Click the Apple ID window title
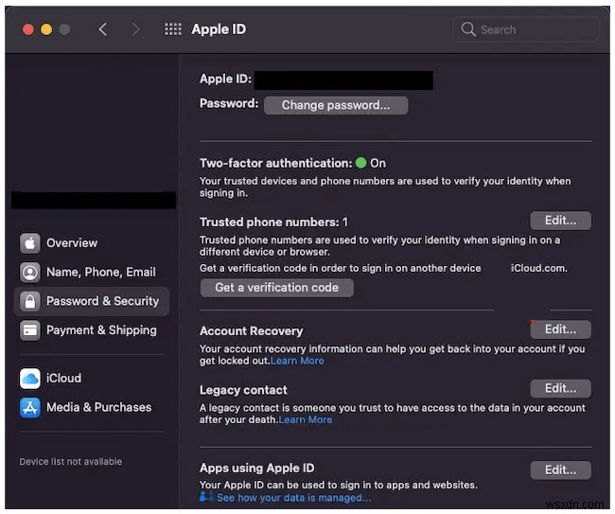Viewport: 615px width, 514px height. pyautogui.click(x=219, y=29)
